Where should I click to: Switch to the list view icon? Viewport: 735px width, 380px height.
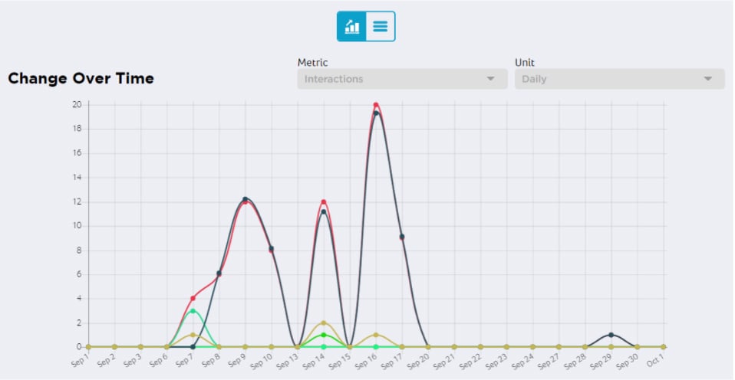tap(381, 27)
